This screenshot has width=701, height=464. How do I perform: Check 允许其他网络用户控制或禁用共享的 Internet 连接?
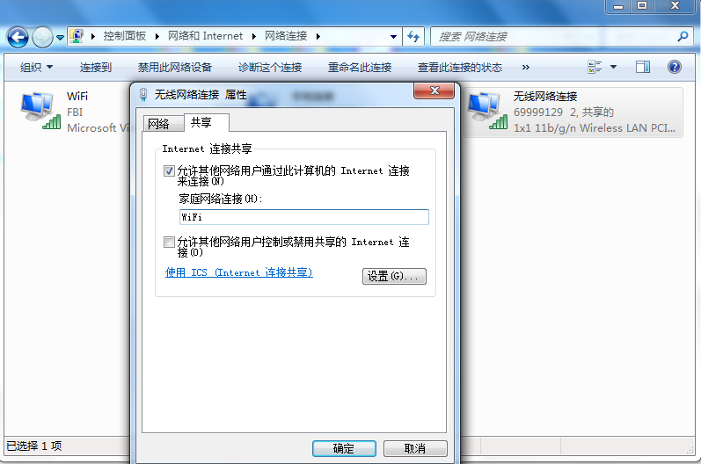[169, 242]
